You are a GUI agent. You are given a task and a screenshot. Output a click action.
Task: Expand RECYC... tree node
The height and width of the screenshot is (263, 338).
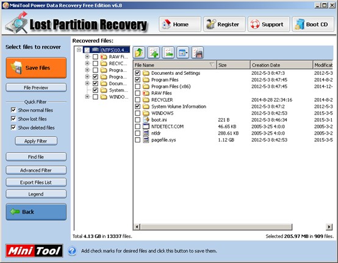tap(87, 63)
